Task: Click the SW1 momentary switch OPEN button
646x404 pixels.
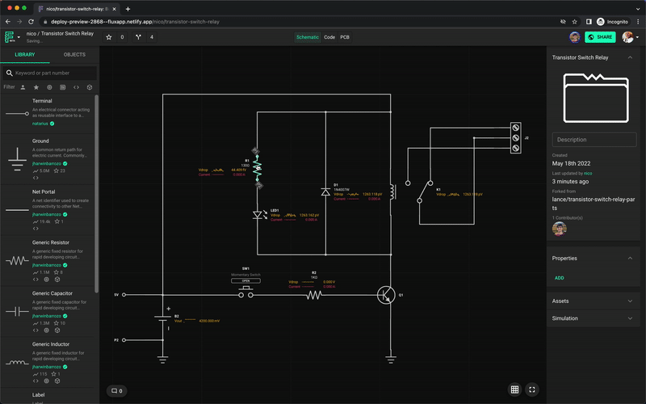Action: [x=245, y=280]
